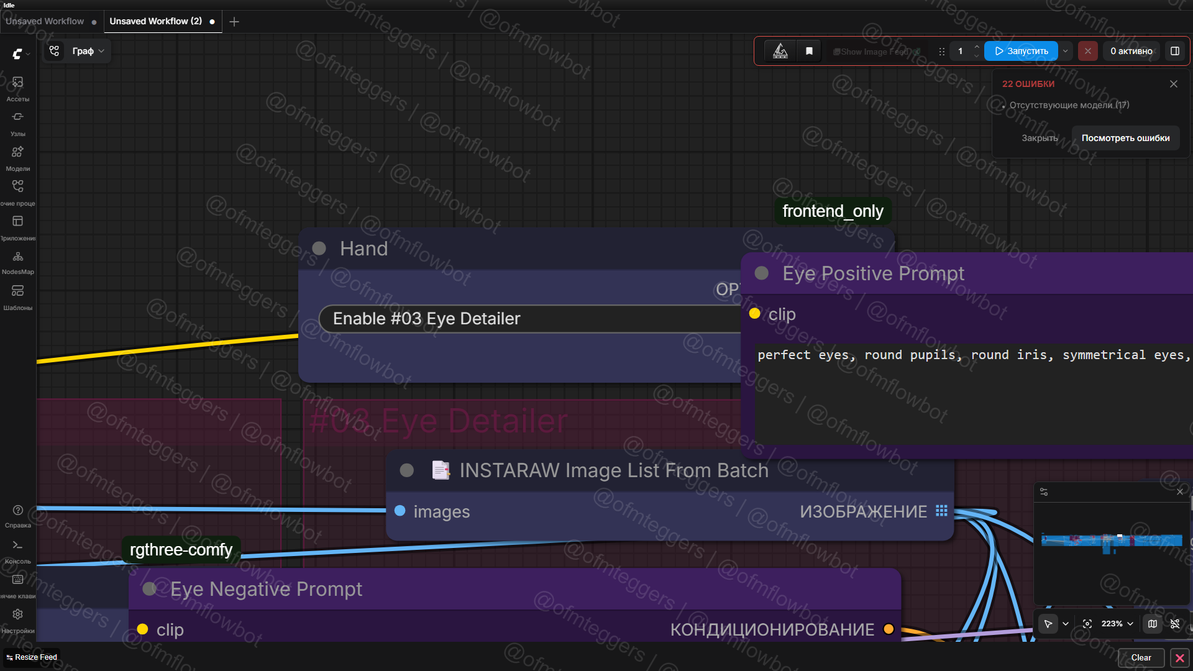Click Посмотреть ошибки button

(x=1125, y=138)
